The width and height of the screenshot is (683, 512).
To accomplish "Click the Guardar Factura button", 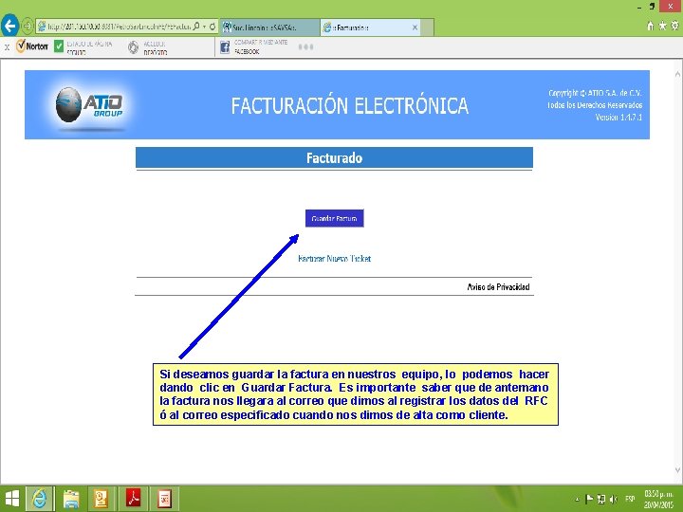I will click(334, 218).
